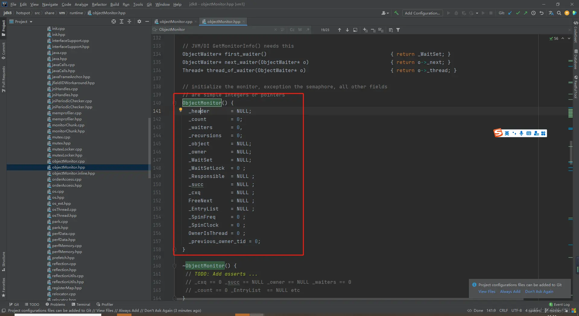Click the Project tree scrollbar
This screenshot has height=316, width=579.
[x=149, y=148]
